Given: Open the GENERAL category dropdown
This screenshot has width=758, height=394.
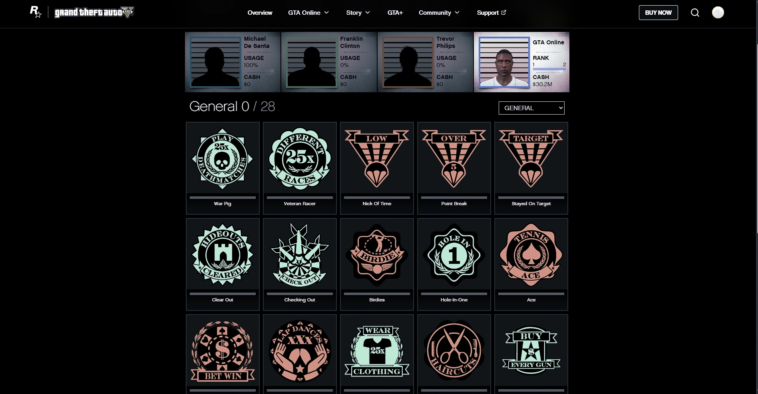Looking at the screenshot, I should coord(531,108).
